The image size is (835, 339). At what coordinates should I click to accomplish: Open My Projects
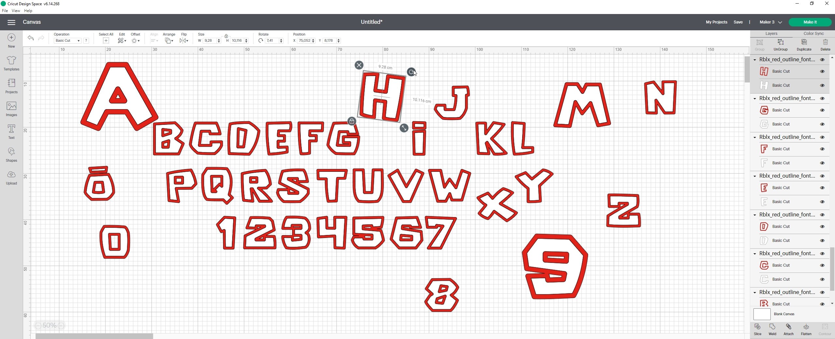coord(716,22)
